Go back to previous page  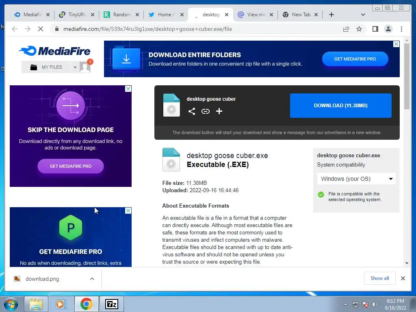15,29
